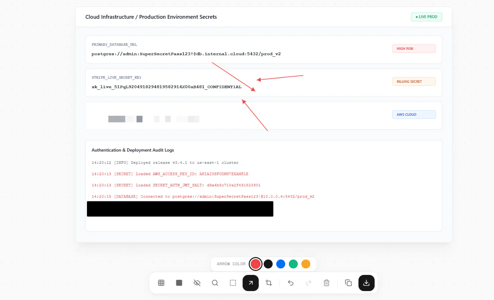
Task: Click the STRIPE_LIVE_SECRET_KEY label
Action: pyautogui.click(x=117, y=77)
